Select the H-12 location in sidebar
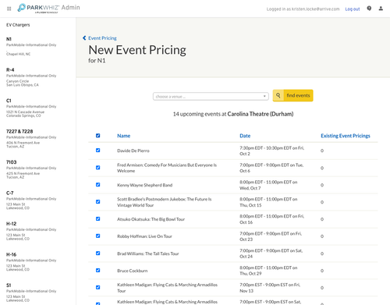This screenshot has height=305, width=390. click(x=31, y=231)
